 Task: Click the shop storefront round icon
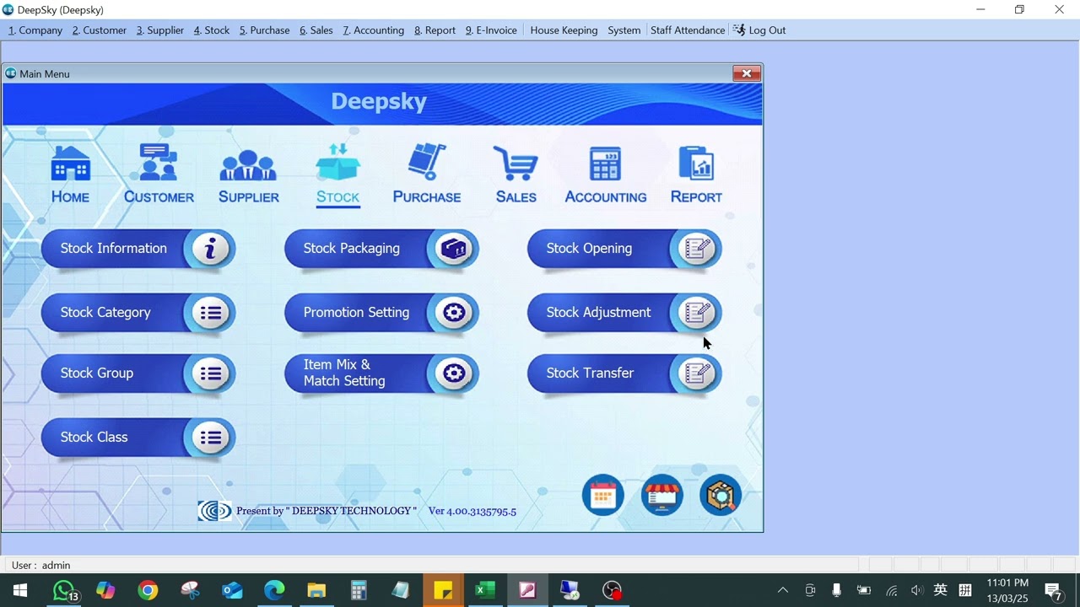tap(661, 495)
